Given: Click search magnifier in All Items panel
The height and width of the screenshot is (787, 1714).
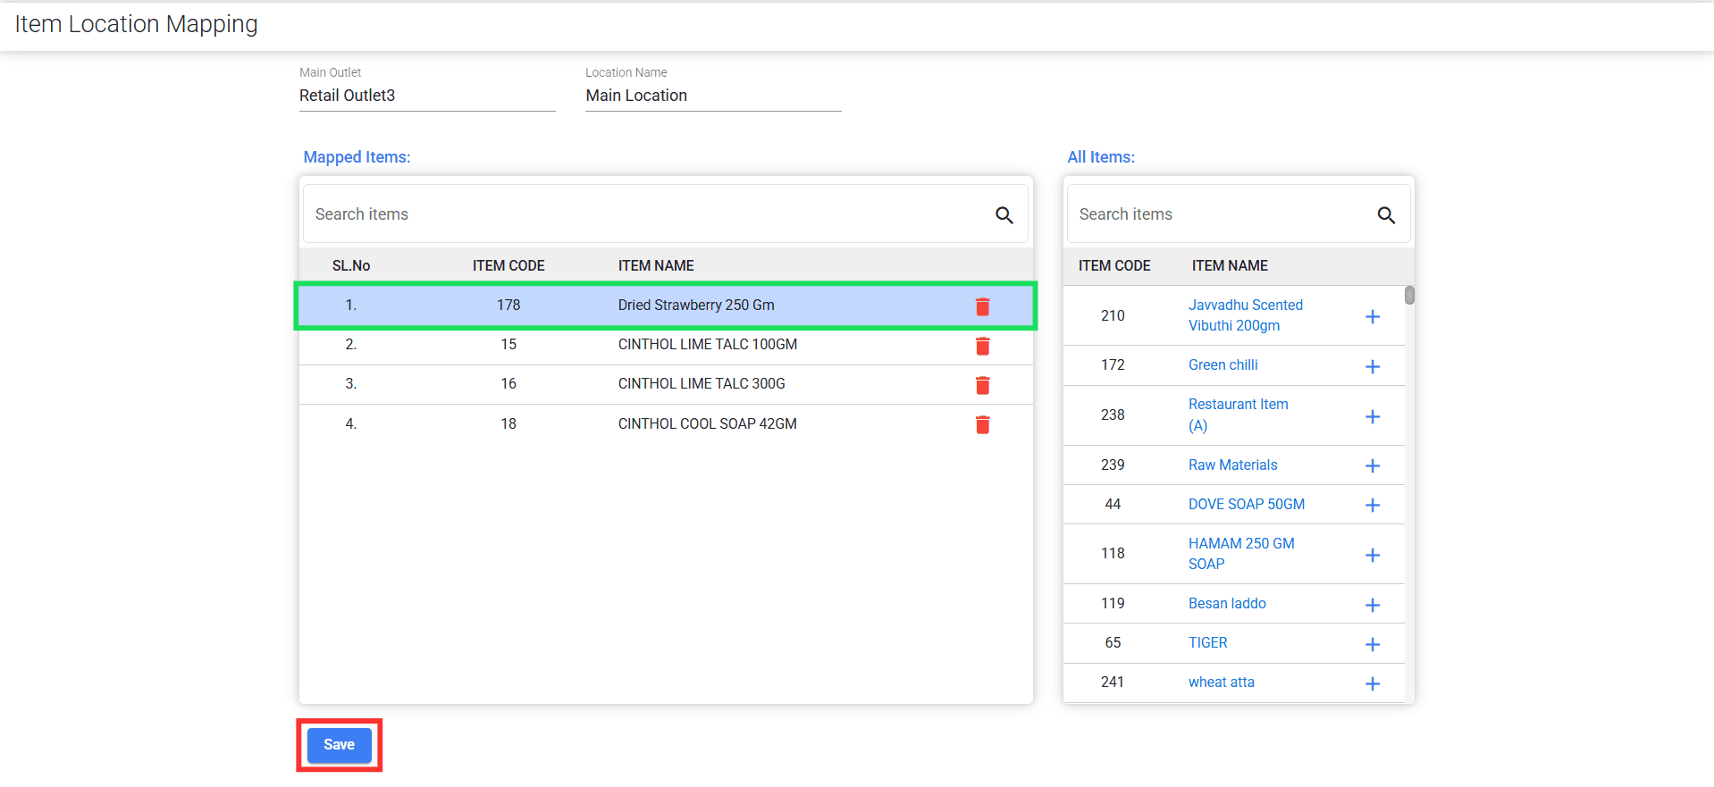Looking at the screenshot, I should click(x=1385, y=215).
